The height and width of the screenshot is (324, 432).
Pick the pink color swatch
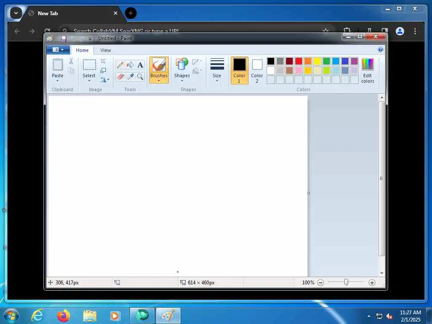pos(299,70)
